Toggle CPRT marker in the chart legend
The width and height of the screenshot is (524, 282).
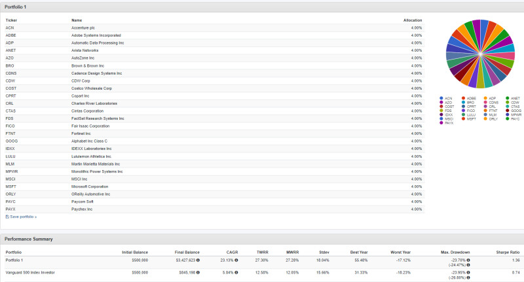pyautogui.click(x=464, y=107)
